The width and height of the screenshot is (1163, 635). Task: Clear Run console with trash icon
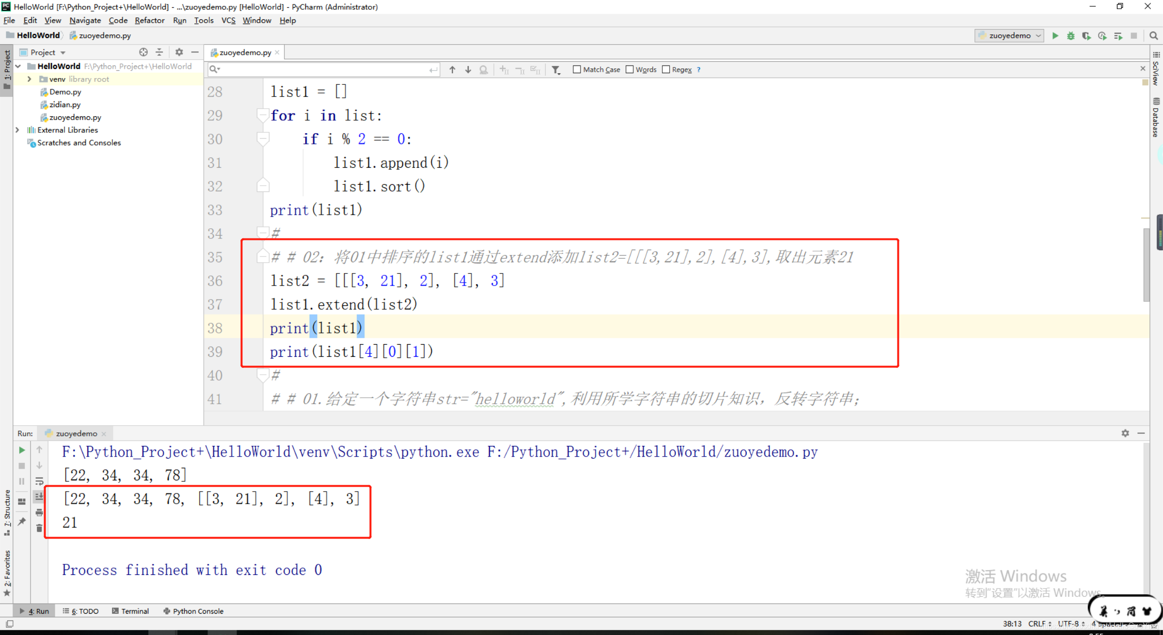tap(39, 528)
